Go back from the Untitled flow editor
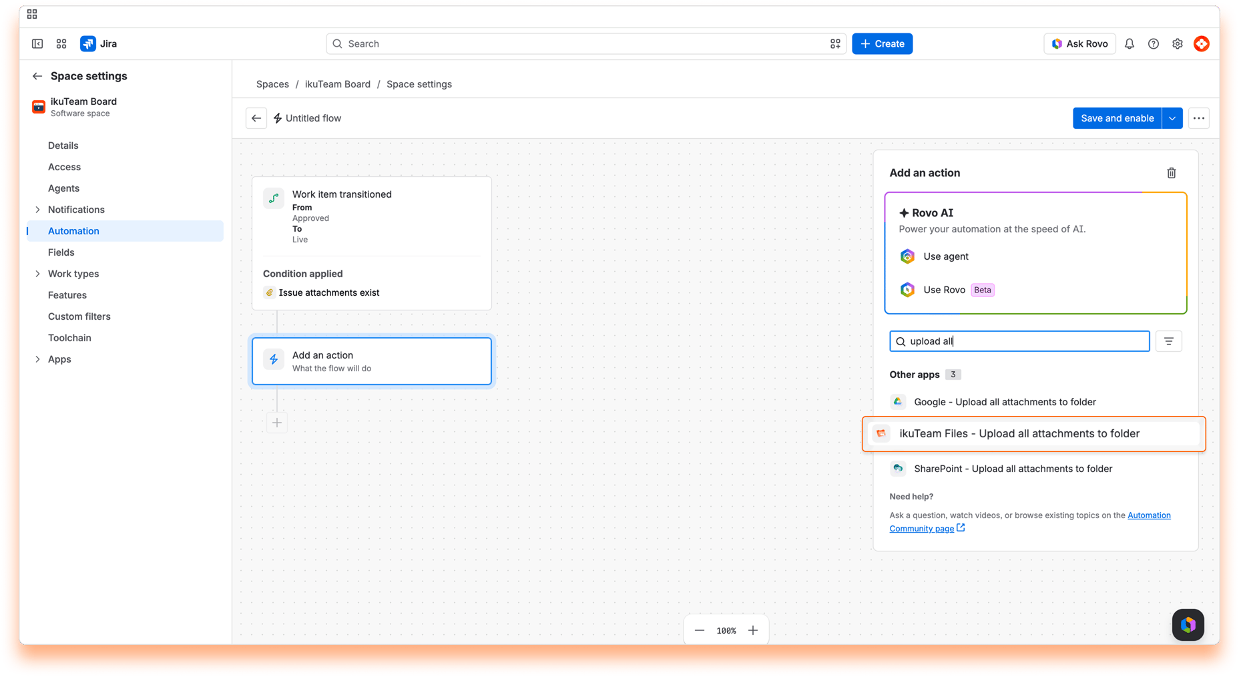 pos(256,118)
